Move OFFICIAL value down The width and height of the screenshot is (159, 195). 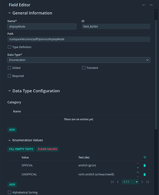point(138,168)
